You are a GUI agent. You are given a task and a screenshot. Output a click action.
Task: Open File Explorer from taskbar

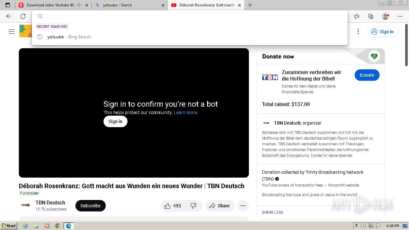(36, 226)
